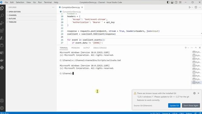Open Git notification settings gear

pos(194,93)
